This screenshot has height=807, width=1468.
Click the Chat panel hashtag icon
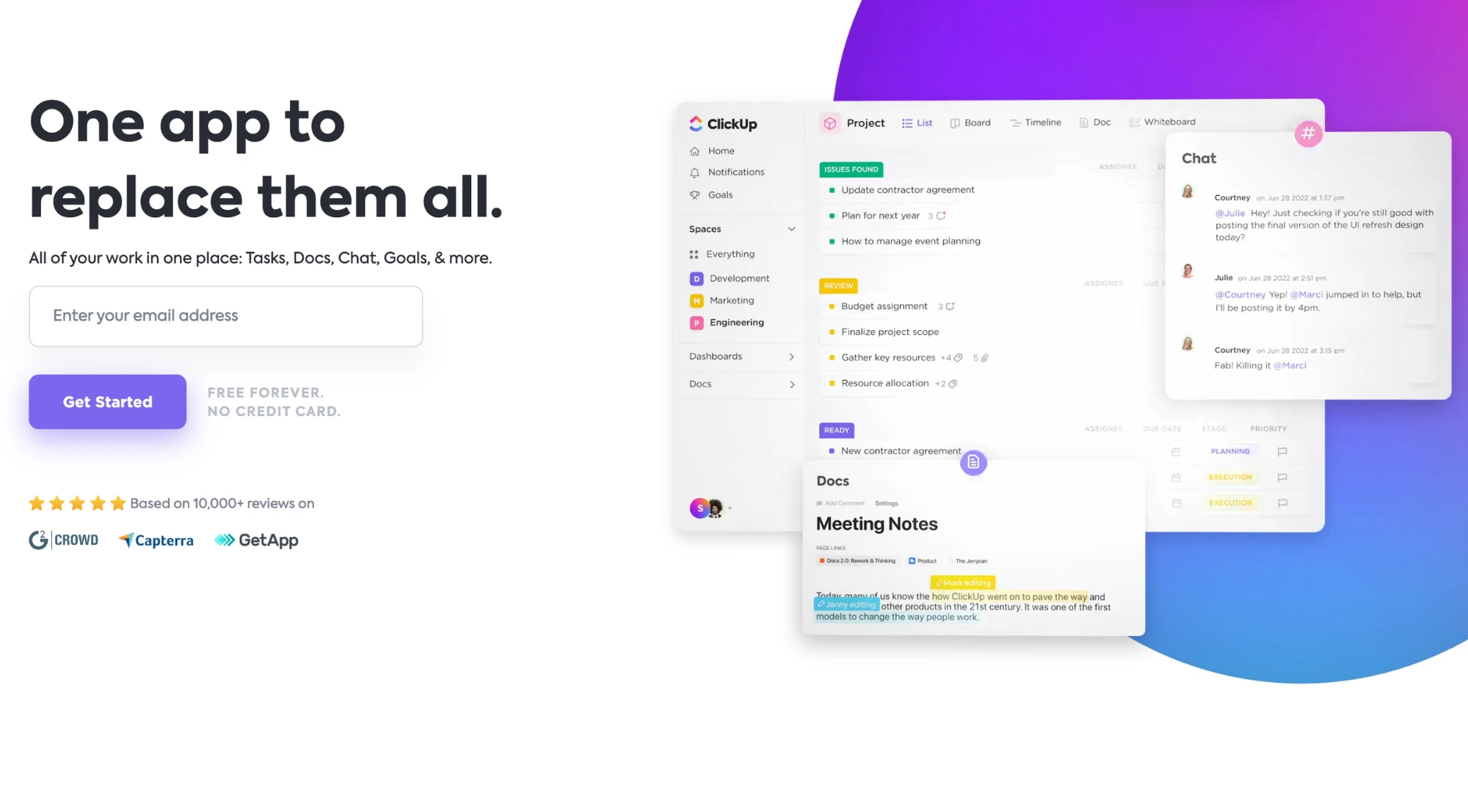[x=1308, y=134]
